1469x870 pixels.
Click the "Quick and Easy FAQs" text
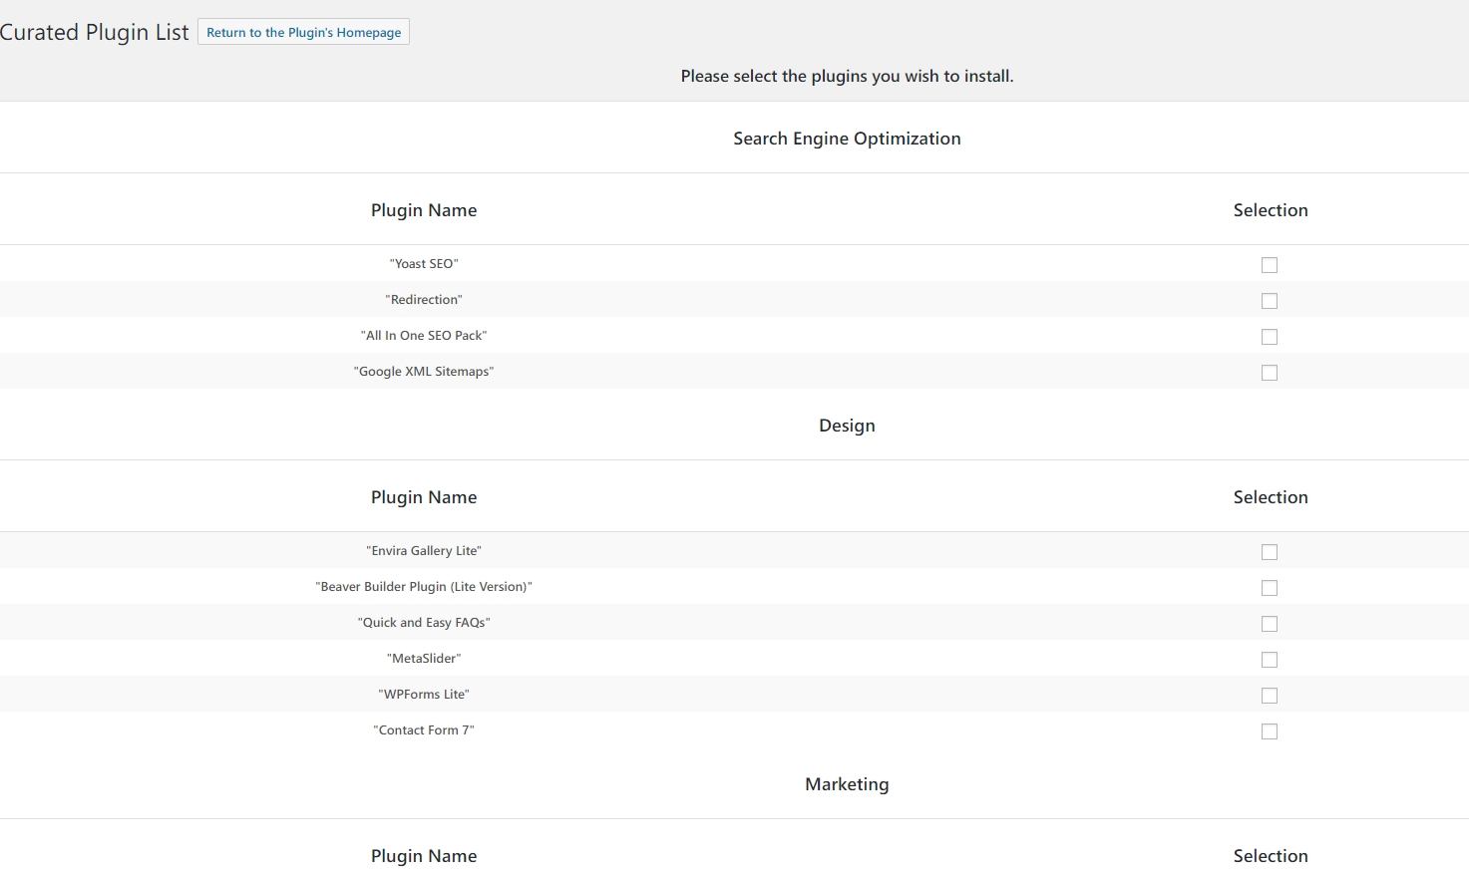424,623
